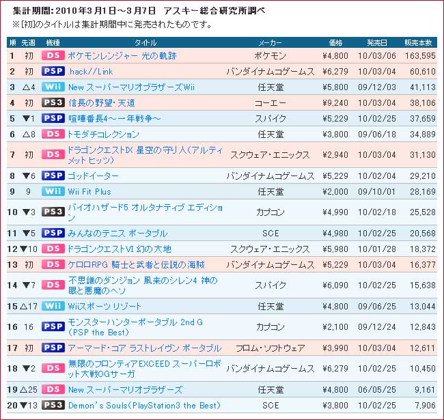Screen dimensions: 444x420
Task: Select the 集計期間 heading text
Action: [139, 11]
